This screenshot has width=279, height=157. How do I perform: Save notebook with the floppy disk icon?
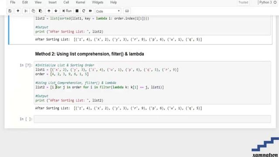point(10,11)
